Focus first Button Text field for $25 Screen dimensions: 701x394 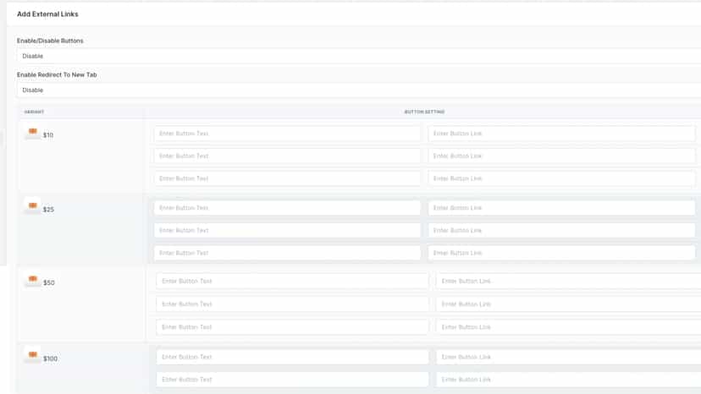point(287,208)
